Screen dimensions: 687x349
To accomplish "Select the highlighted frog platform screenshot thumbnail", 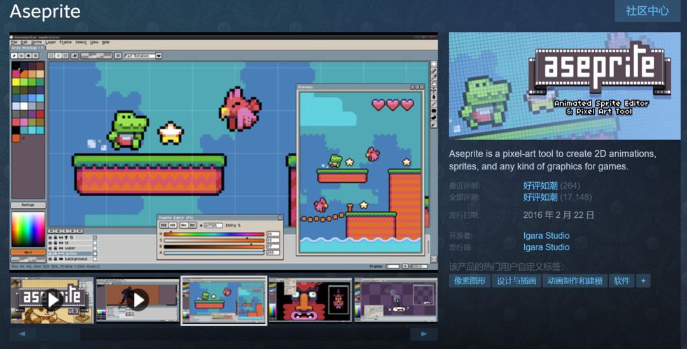I will point(224,301).
